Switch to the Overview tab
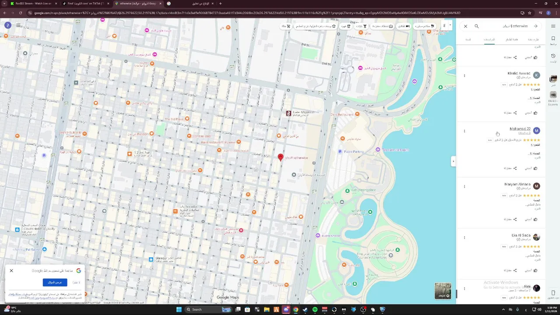 pos(533,39)
